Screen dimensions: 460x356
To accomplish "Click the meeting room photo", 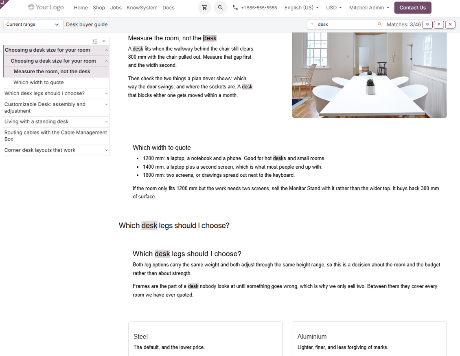I will coord(369,75).
